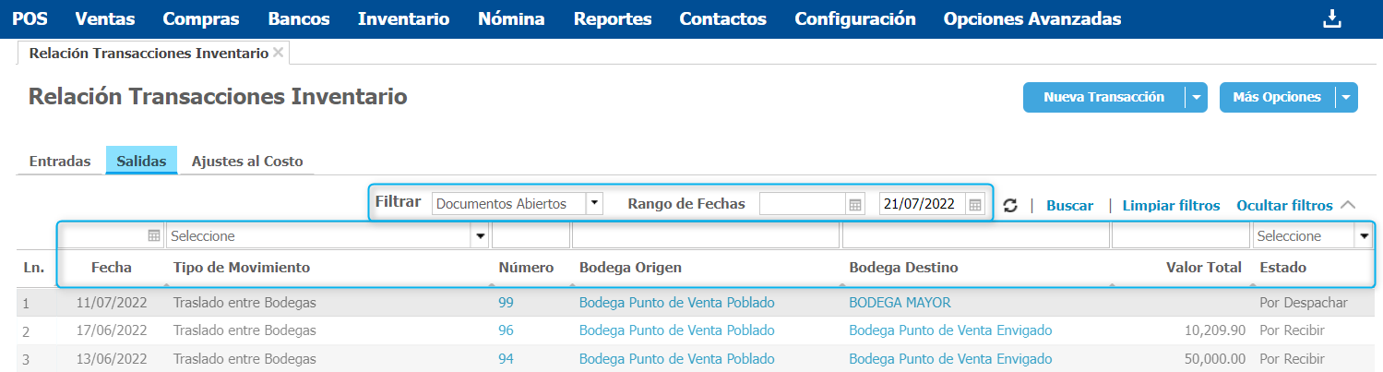Open Tipo de Movimiento Seleccione dropdown

(x=480, y=236)
